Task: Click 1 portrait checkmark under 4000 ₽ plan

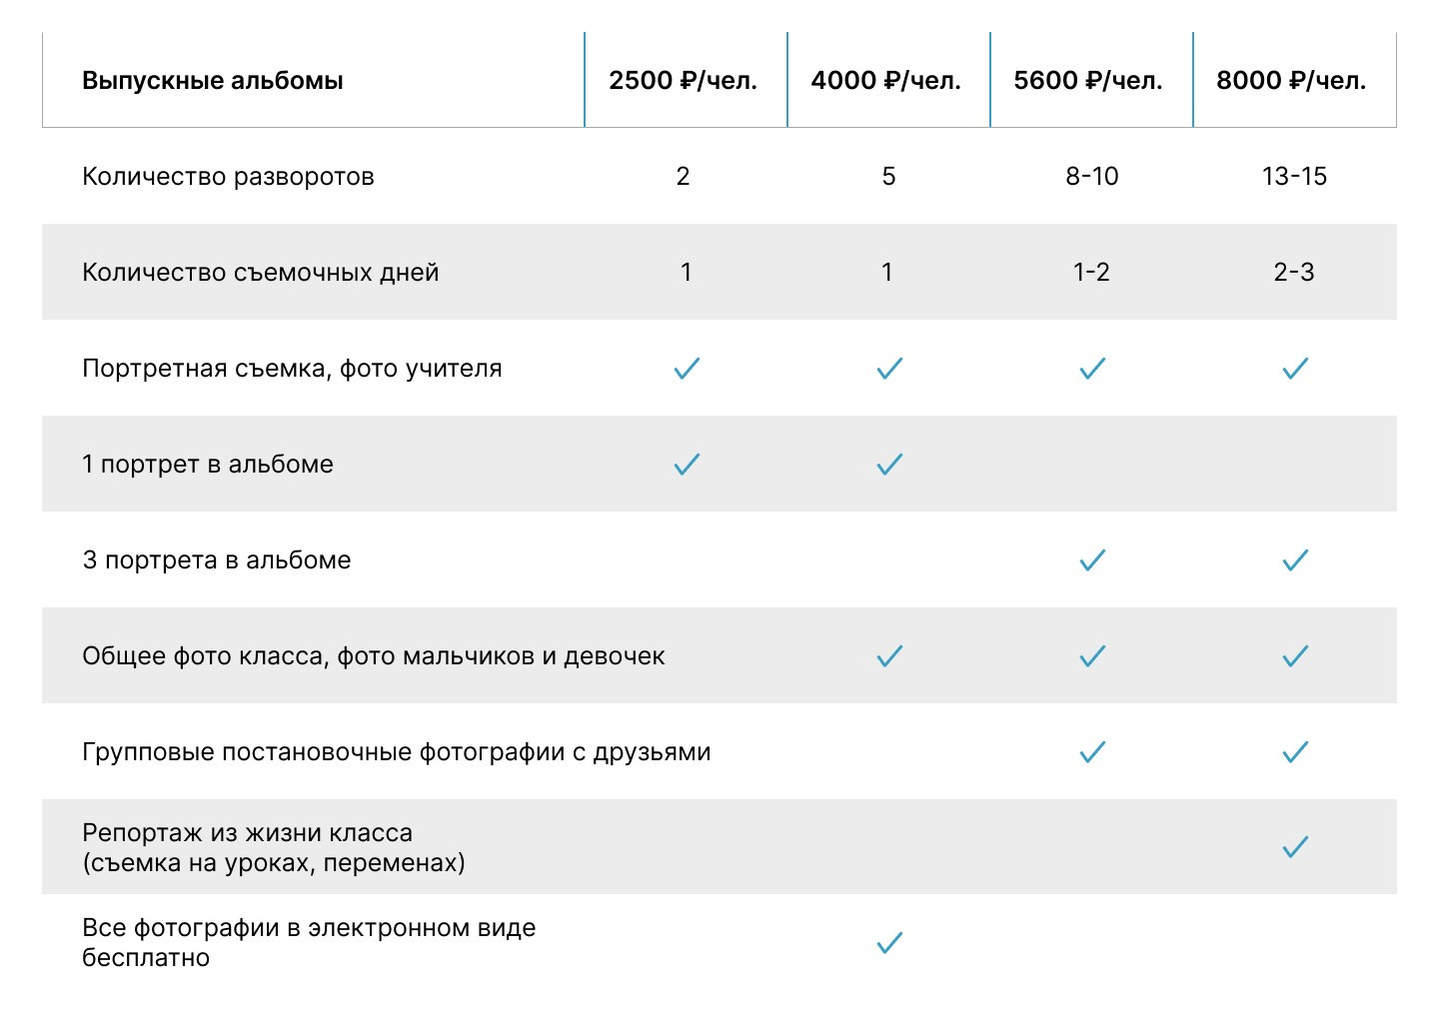Action: point(889,465)
